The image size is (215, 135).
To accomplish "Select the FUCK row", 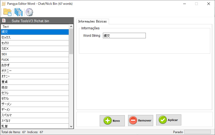I will pyautogui.click(x=35, y=60).
